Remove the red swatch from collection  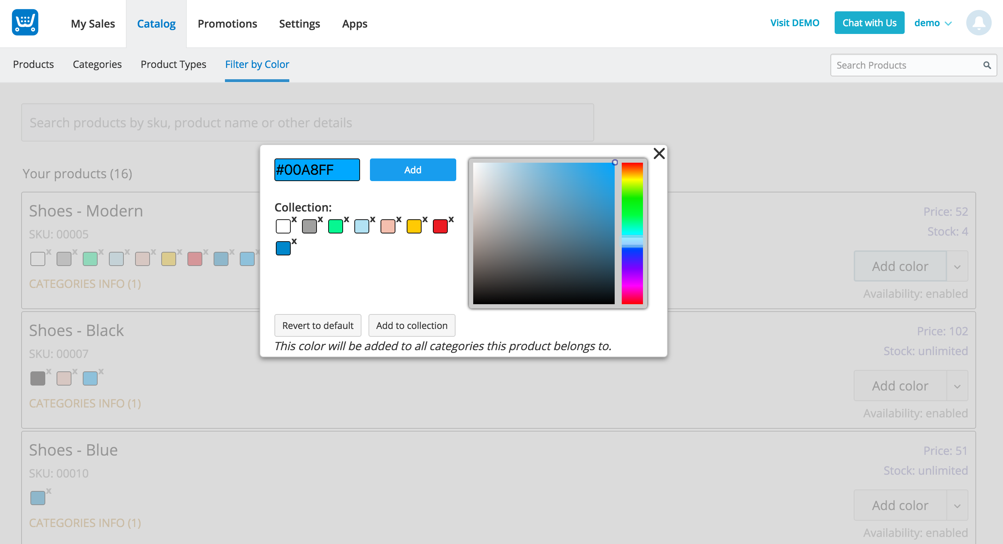tap(451, 220)
